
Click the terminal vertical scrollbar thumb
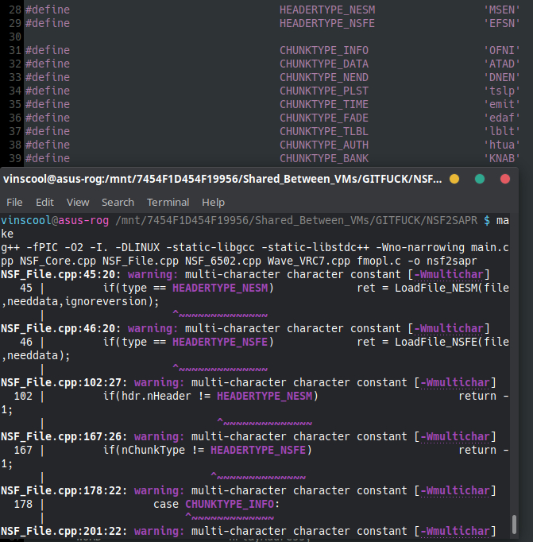click(x=515, y=524)
